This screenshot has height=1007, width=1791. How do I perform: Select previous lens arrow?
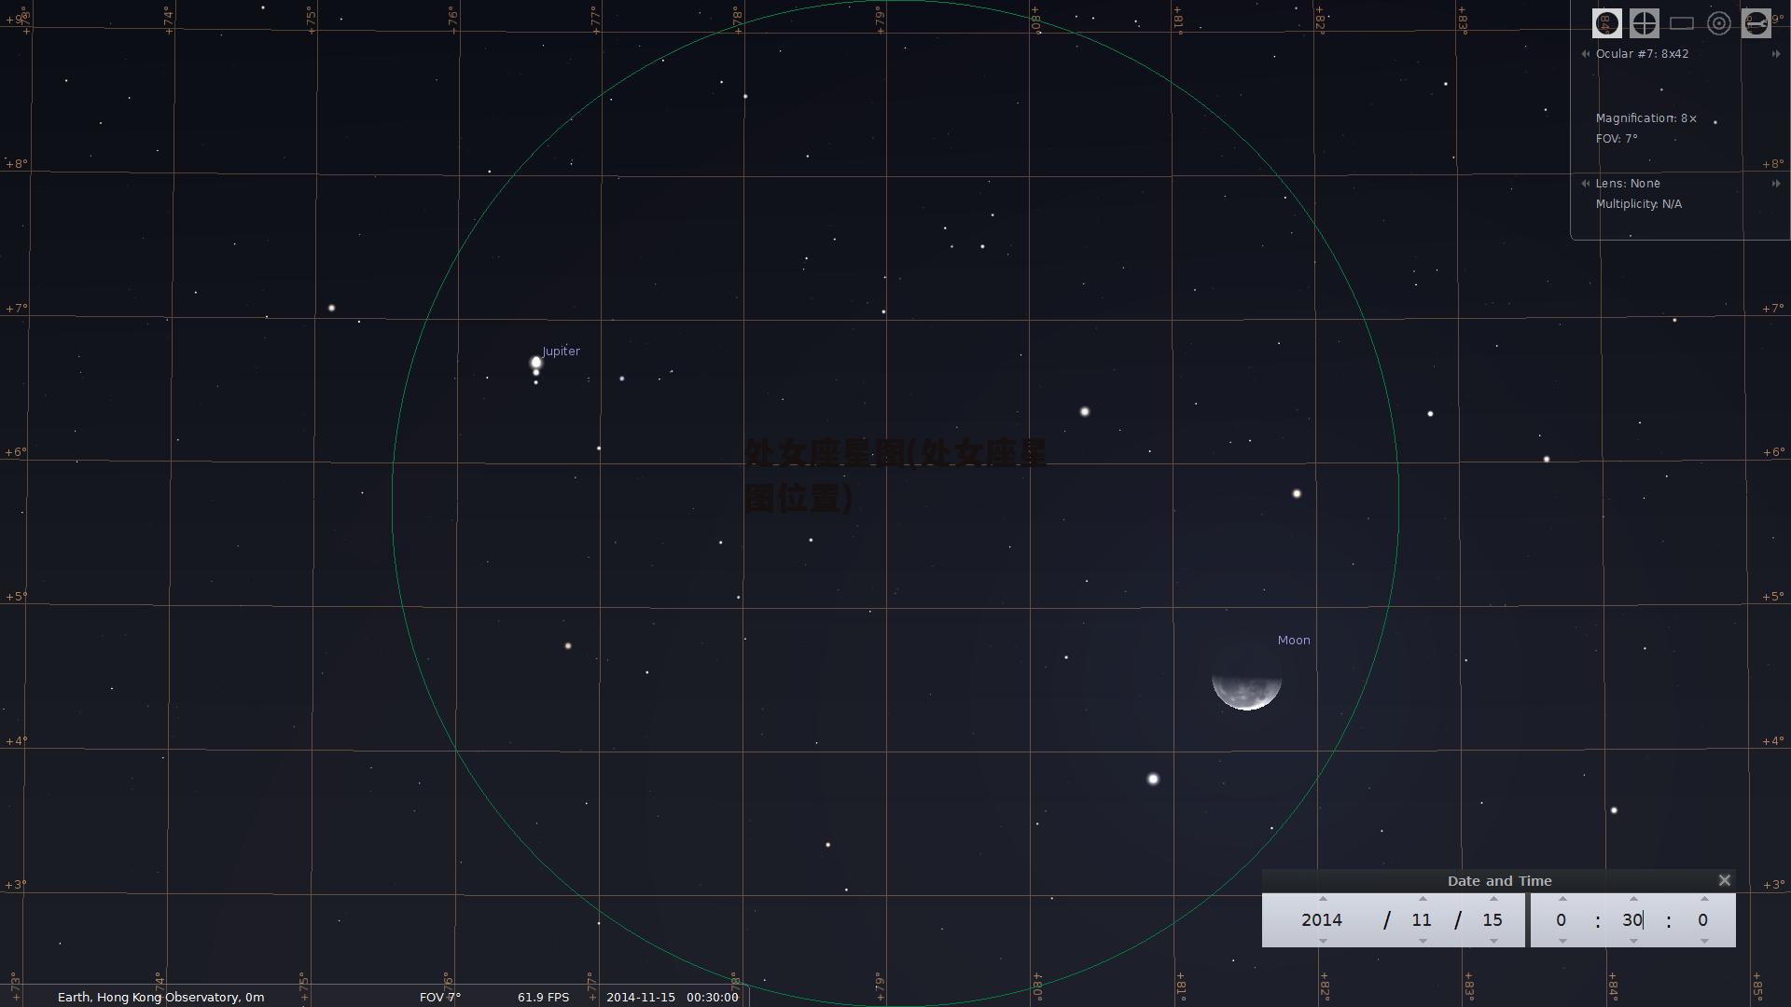pyautogui.click(x=1585, y=184)
